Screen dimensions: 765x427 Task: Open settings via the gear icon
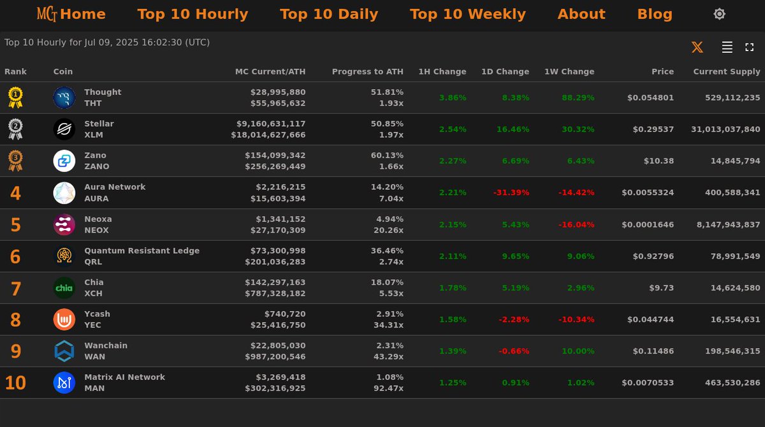point(719,13)
